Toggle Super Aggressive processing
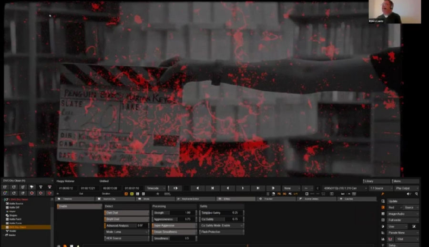This screenshot has width=429, height=247. click(174, 226)
